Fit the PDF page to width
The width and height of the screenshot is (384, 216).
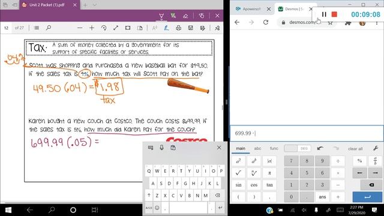pos(128,28)
